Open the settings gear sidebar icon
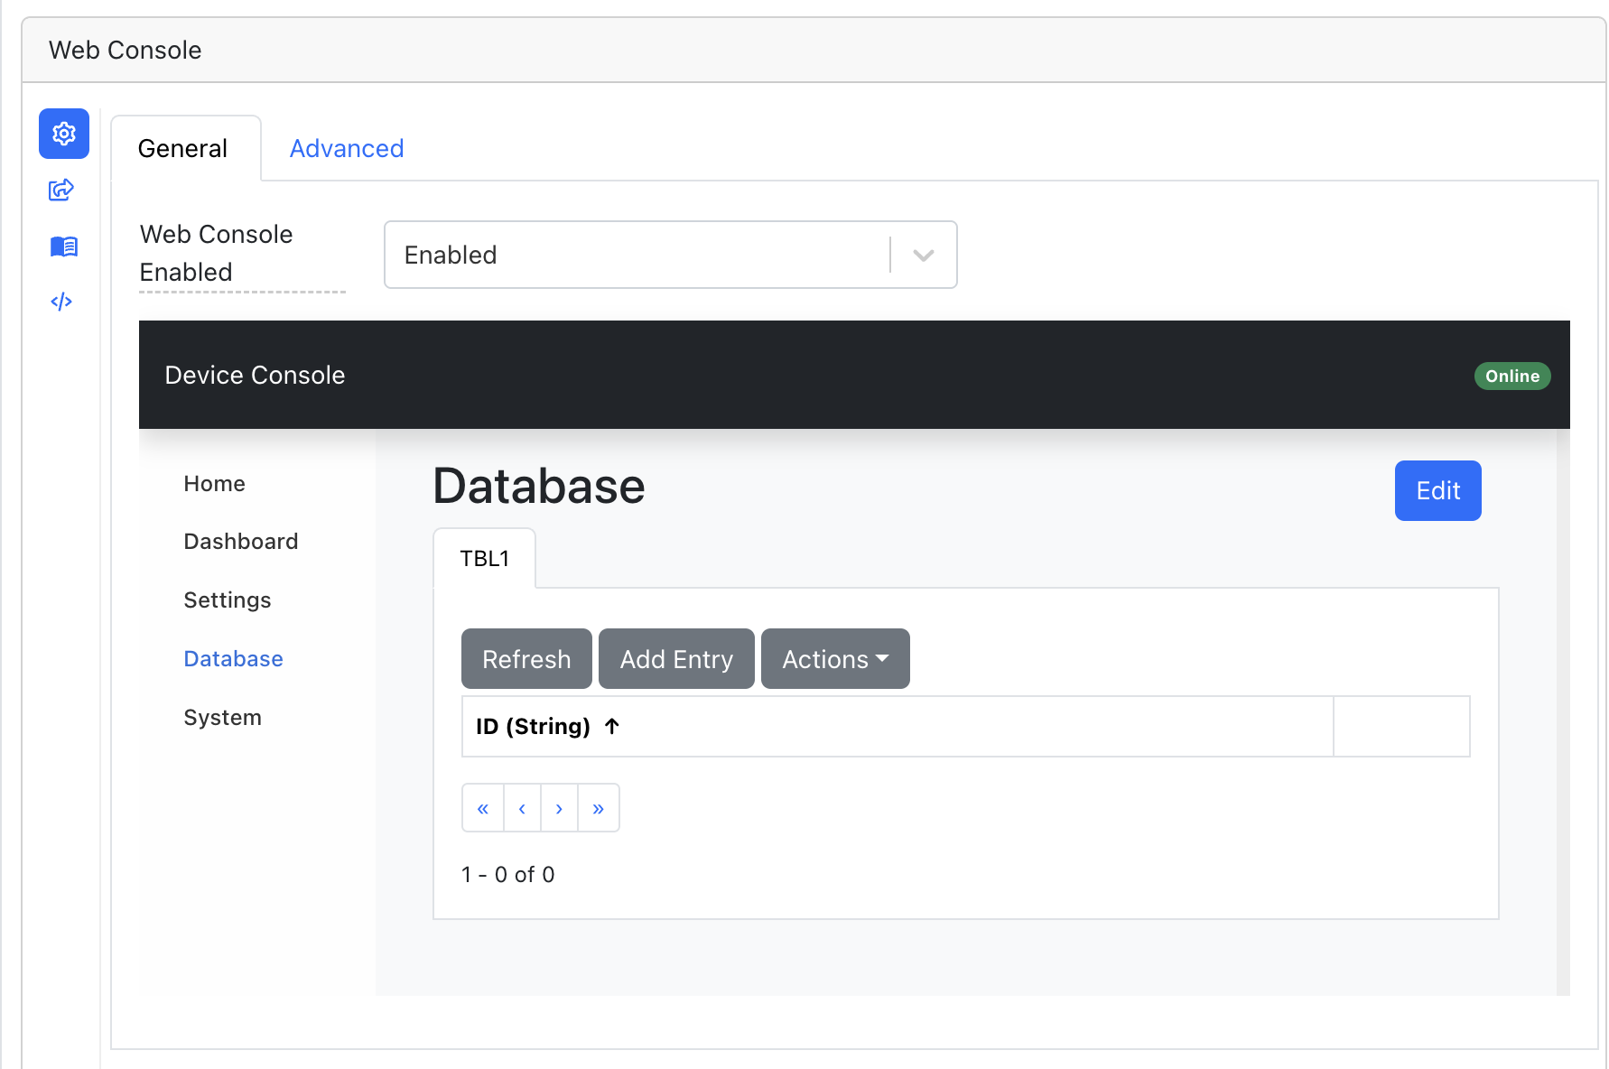 64,134
